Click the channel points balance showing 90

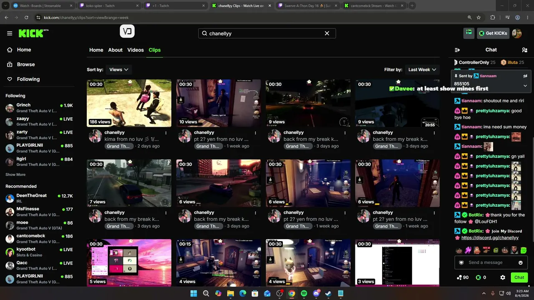[463, 277]
